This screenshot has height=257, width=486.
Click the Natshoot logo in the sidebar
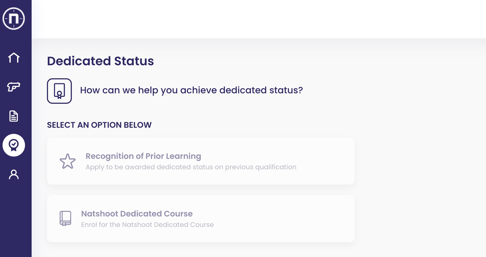[x=14, y=19]
